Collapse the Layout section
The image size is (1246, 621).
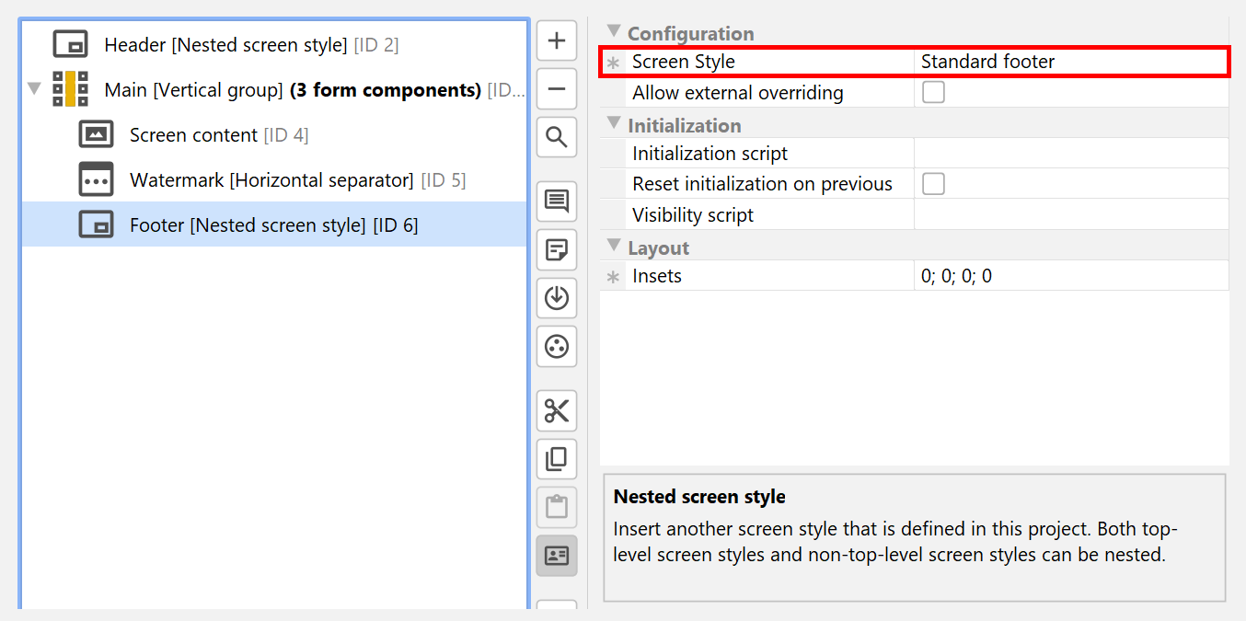tap(614, 247)
